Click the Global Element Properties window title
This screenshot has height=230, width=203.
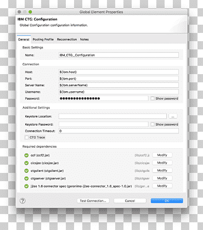[101, 12]
